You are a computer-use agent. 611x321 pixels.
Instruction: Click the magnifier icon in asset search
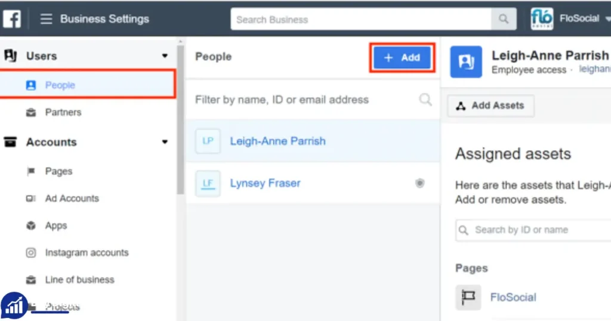pos(463,230)
